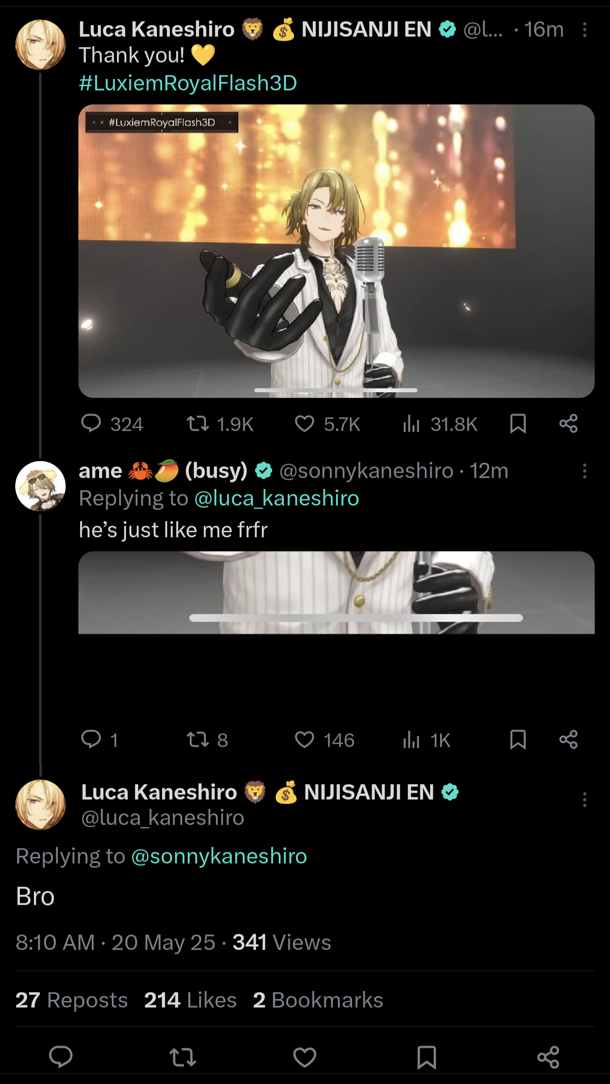Share the 'Bro' tweet from bottom bar
The image size is (610, 1084).
[548, 1057]
